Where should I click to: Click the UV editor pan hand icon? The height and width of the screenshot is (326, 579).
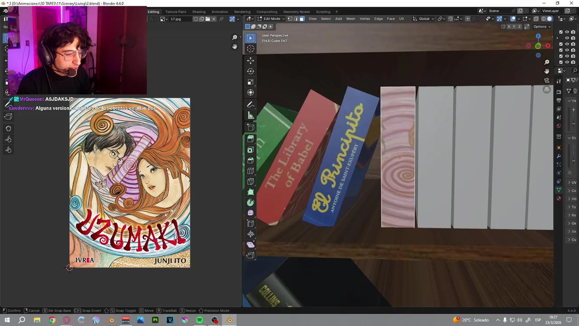(x=234, y=47)
